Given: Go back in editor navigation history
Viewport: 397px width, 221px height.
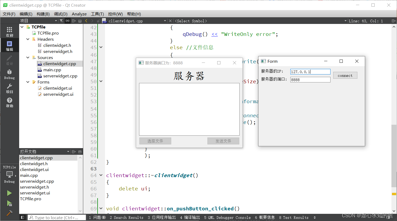Looking at the screenshot, I should (x=86, y=21).
